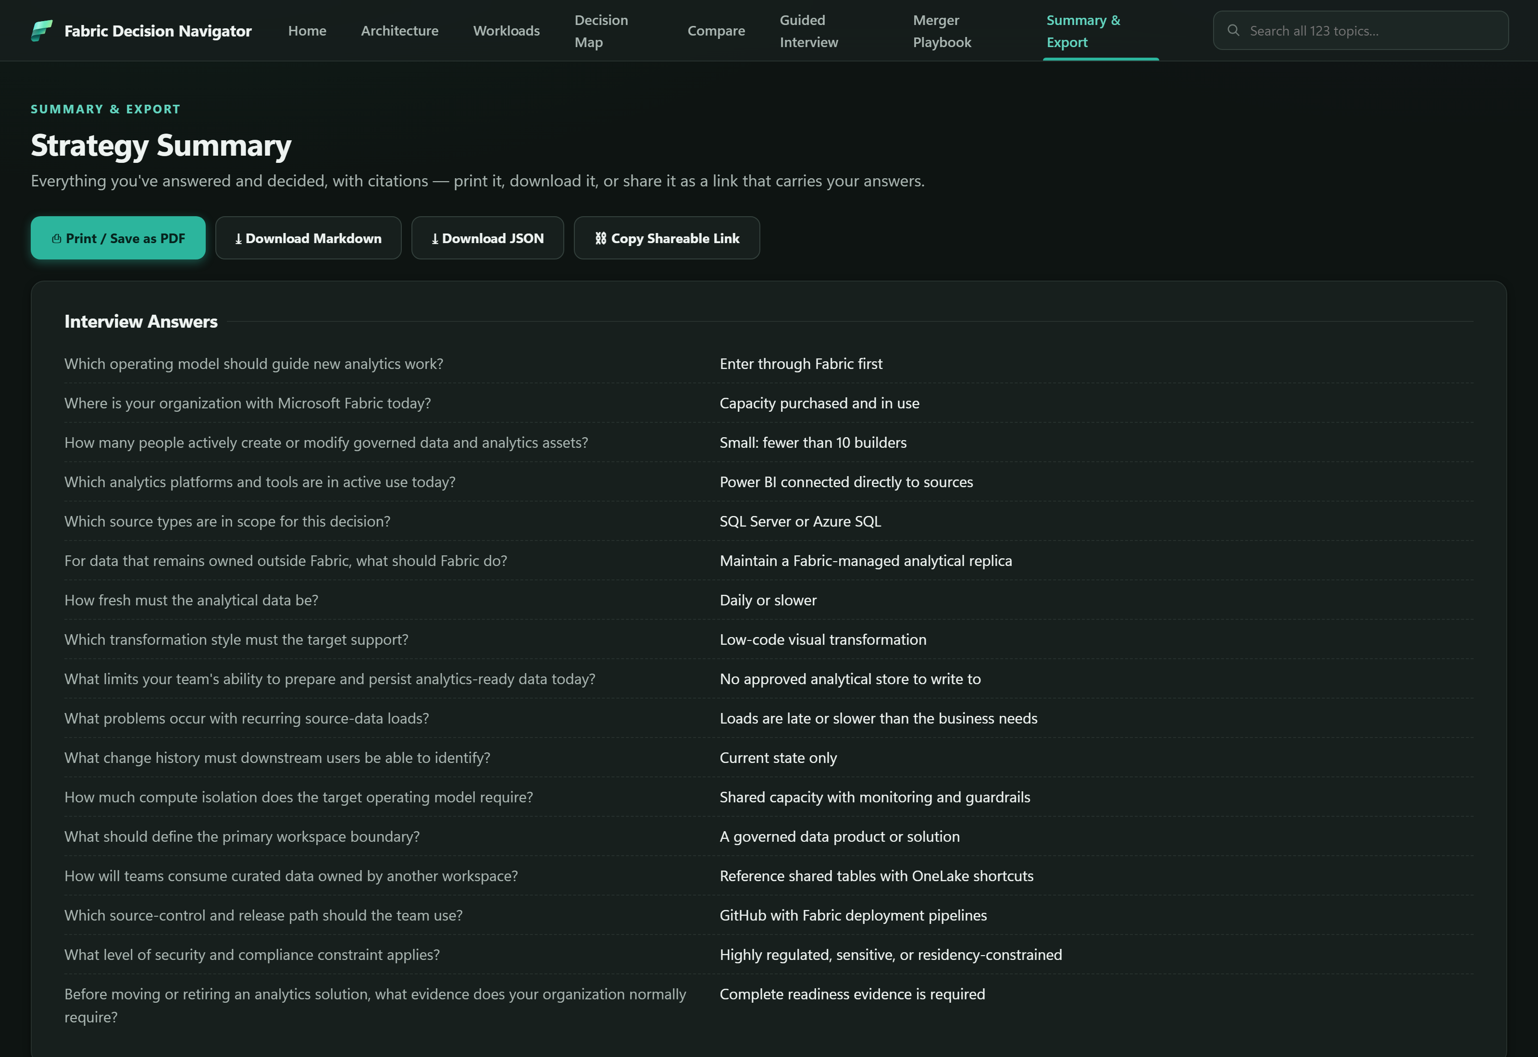Click 'Highly regulated, sensitive, or residency-constrained'
The image size is (1538, 1057).
point(890,955)
